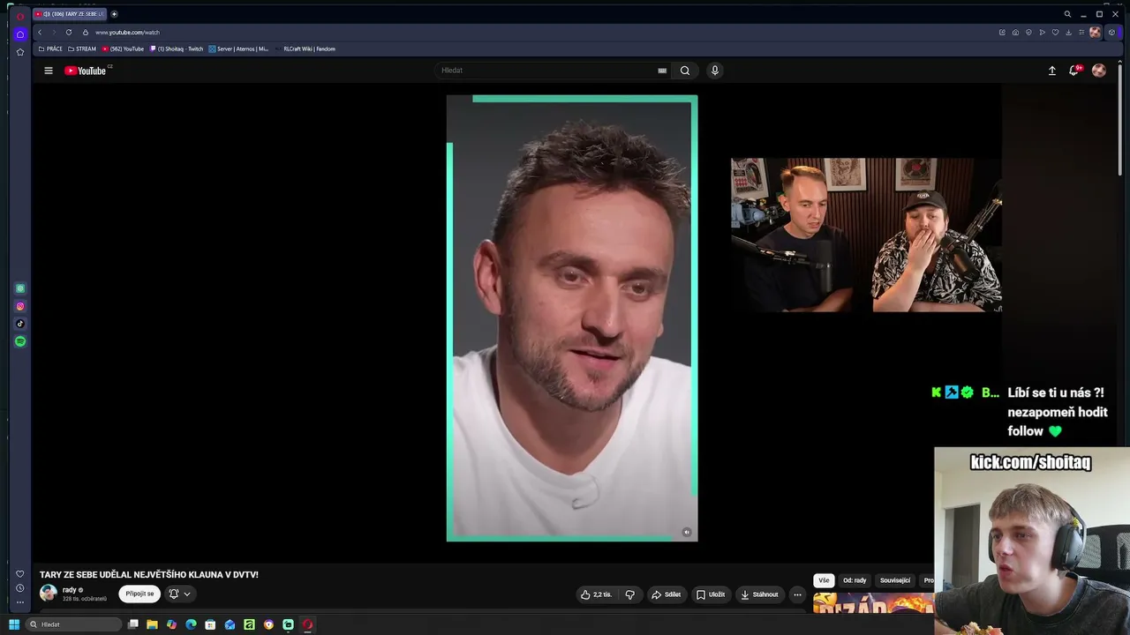Download the video with 'Stáhnout'
The width and height of the screenshot is (1130, 635).
(x=759, y=594)
